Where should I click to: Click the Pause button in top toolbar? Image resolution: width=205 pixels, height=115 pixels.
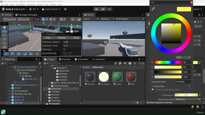103,9
